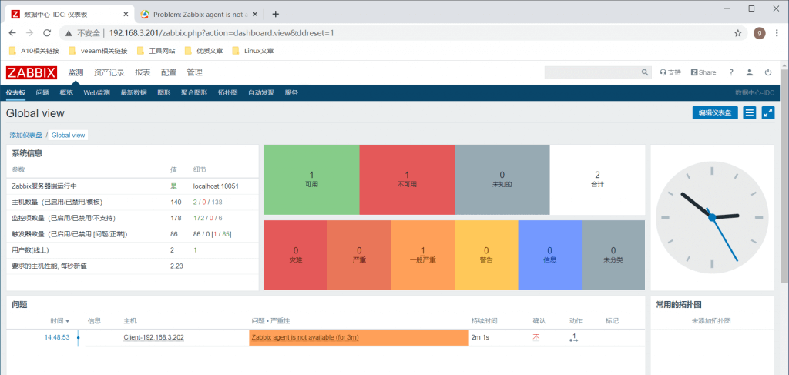
Task: Select 问题 submenu item
Action: coord(42,92)
